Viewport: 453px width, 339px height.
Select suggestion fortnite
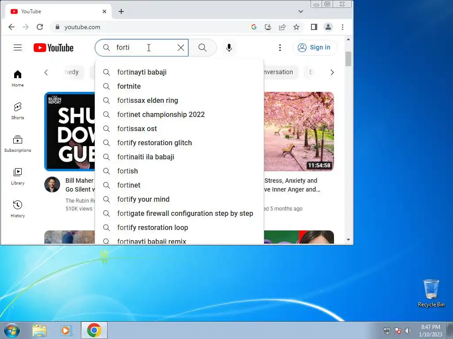click(x=179, y=86)
